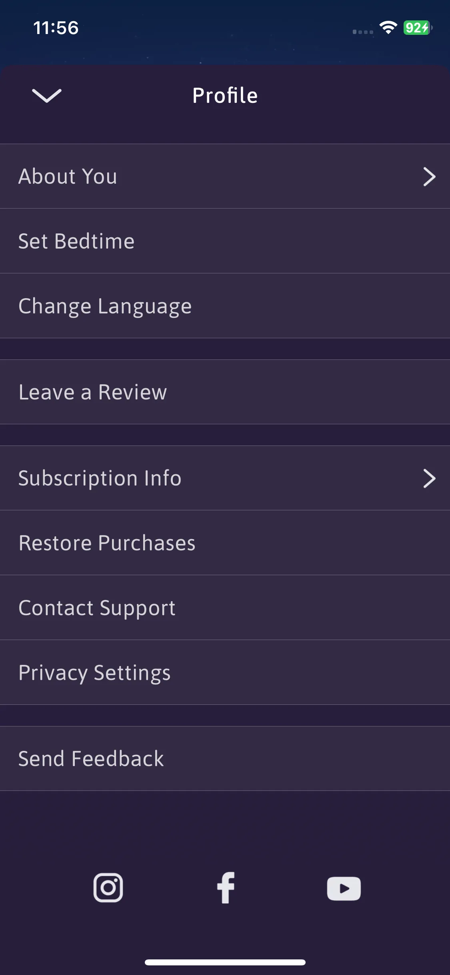450x975 pixels.
Task: Collapse Profile with the down chevron
Action: pos(47,96)
